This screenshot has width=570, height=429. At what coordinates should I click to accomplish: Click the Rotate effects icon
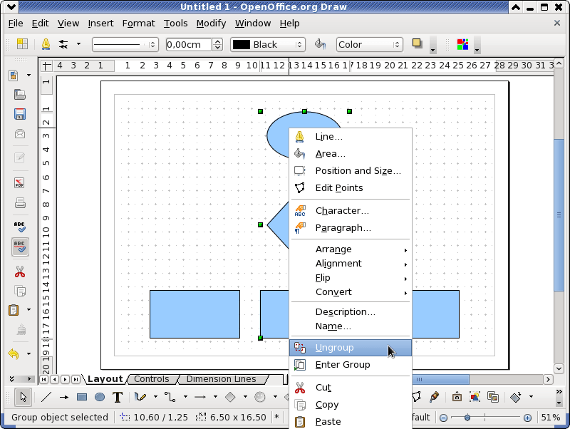[516, 397]
